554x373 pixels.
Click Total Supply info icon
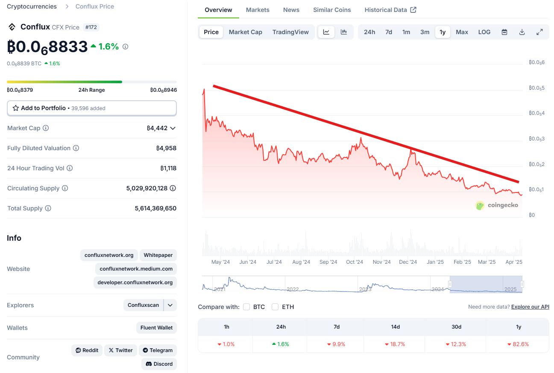[48, 208]
